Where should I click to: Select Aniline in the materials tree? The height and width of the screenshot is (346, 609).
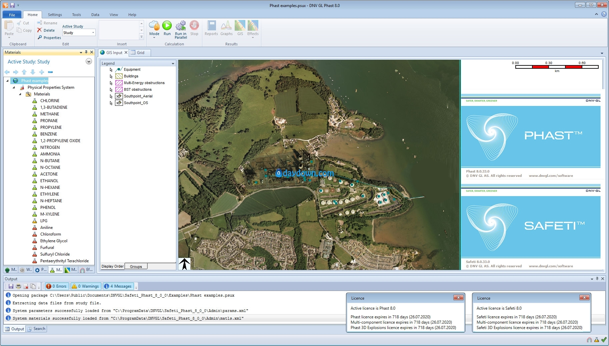[46, 228]
